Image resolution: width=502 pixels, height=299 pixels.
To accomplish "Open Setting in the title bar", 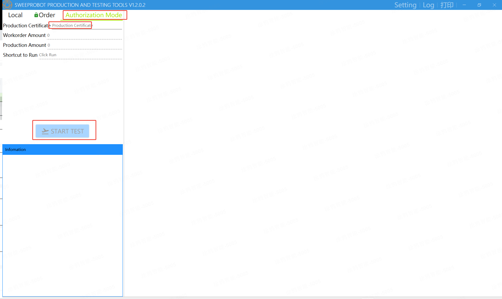I will pos(405,5).
